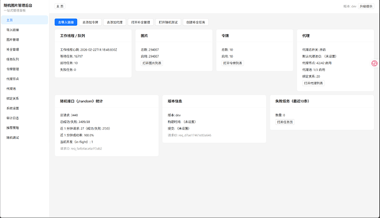Click the 工作线程 / 队列 card heading

[73, 36]
